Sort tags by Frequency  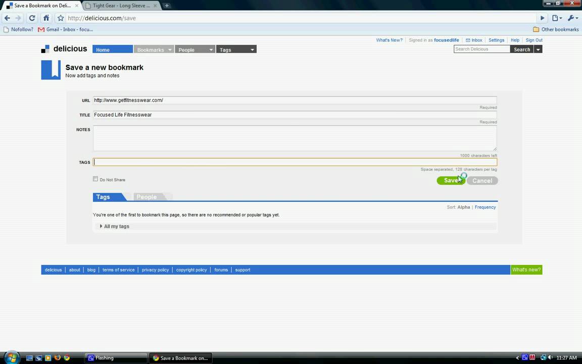(485, 207)
